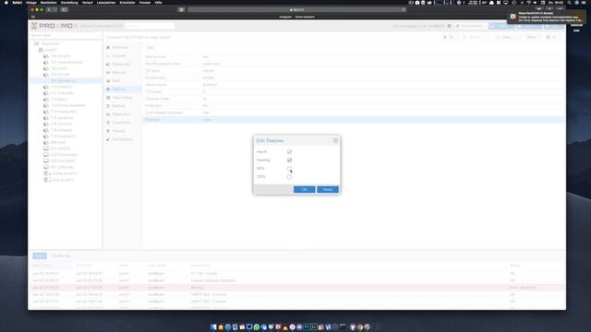Click the Task History list icon
591x332 pixels.
click(108, 98)
